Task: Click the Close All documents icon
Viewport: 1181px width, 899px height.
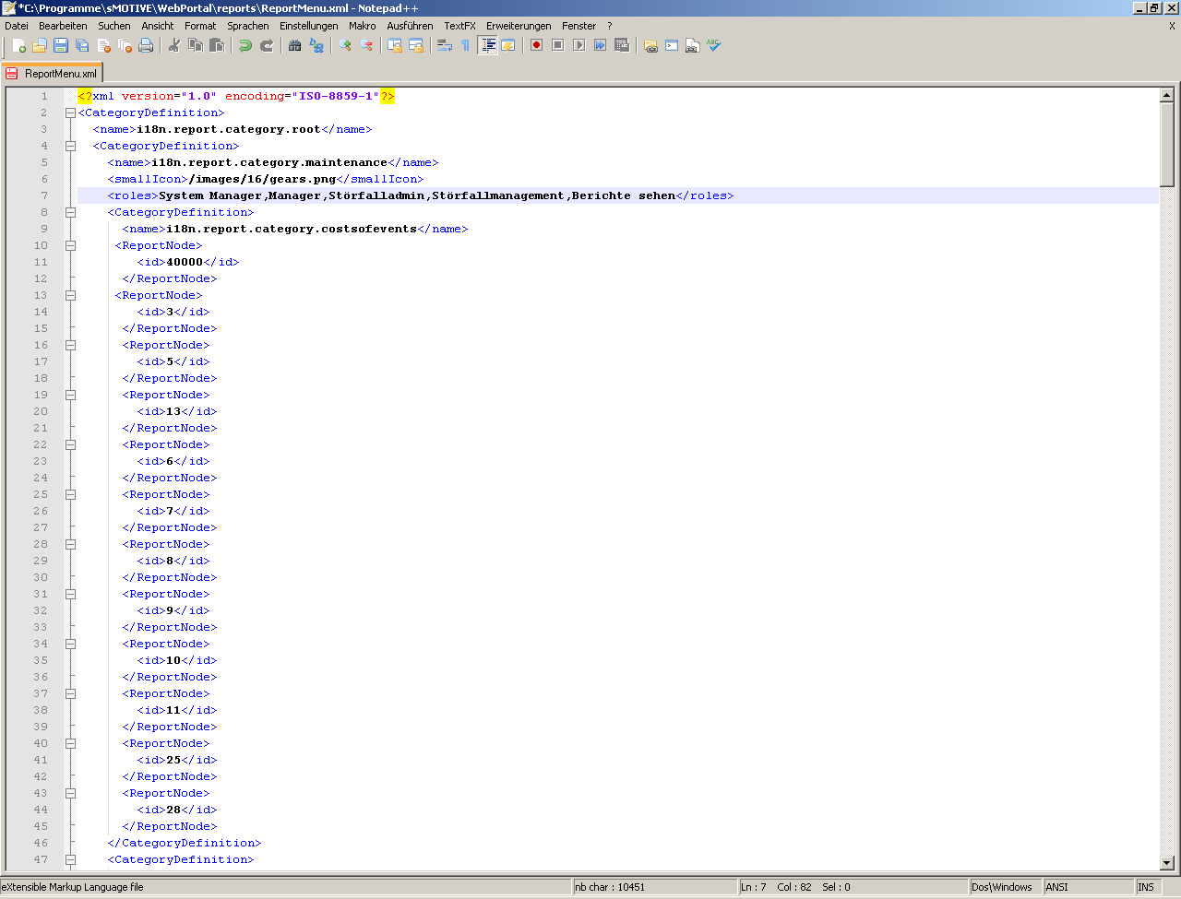Action: pos(125,45)
